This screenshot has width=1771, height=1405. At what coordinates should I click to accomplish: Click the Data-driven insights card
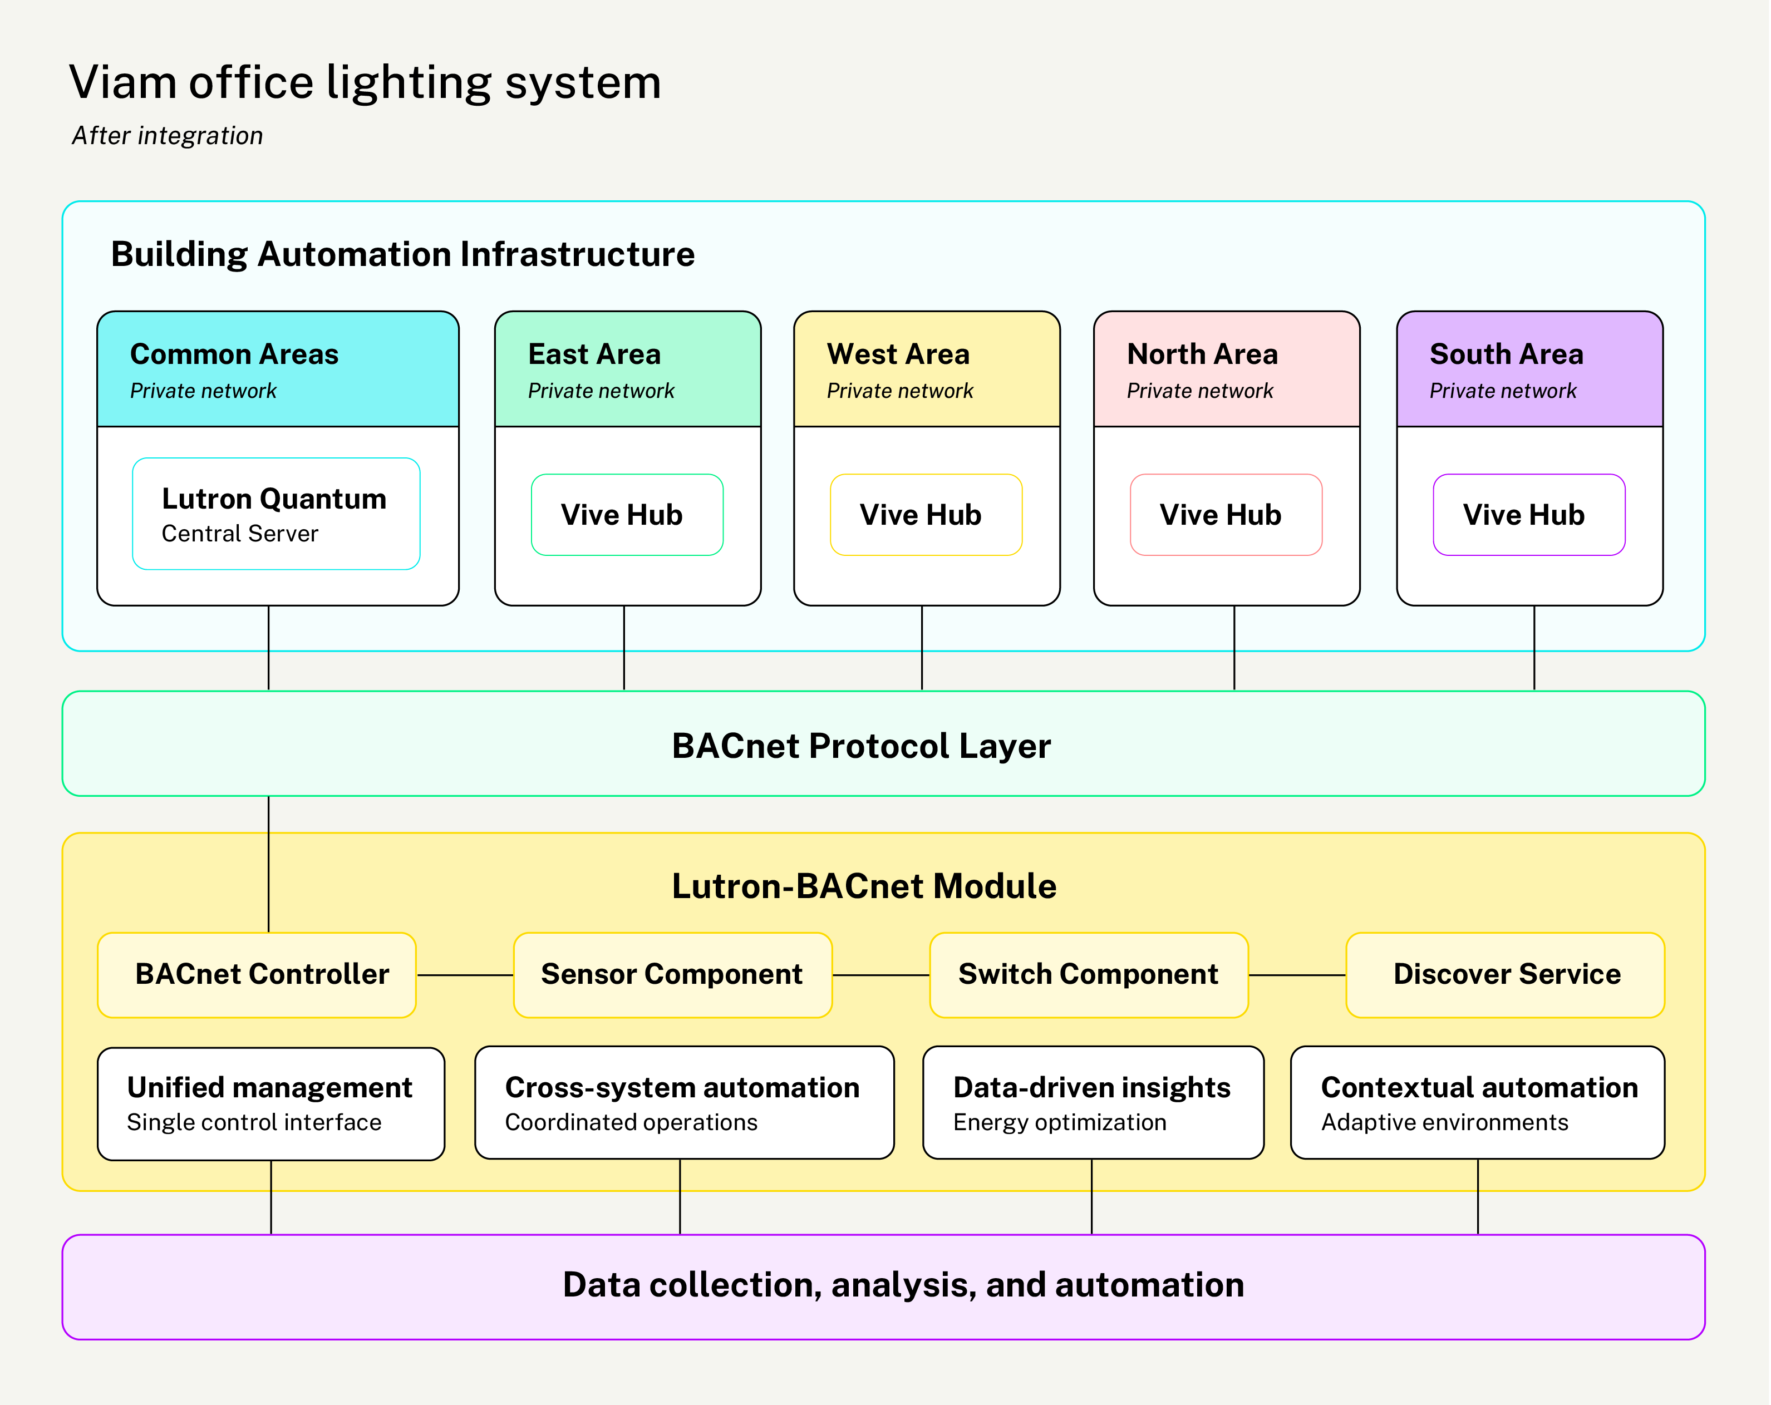click(x=1093, y=1103)
